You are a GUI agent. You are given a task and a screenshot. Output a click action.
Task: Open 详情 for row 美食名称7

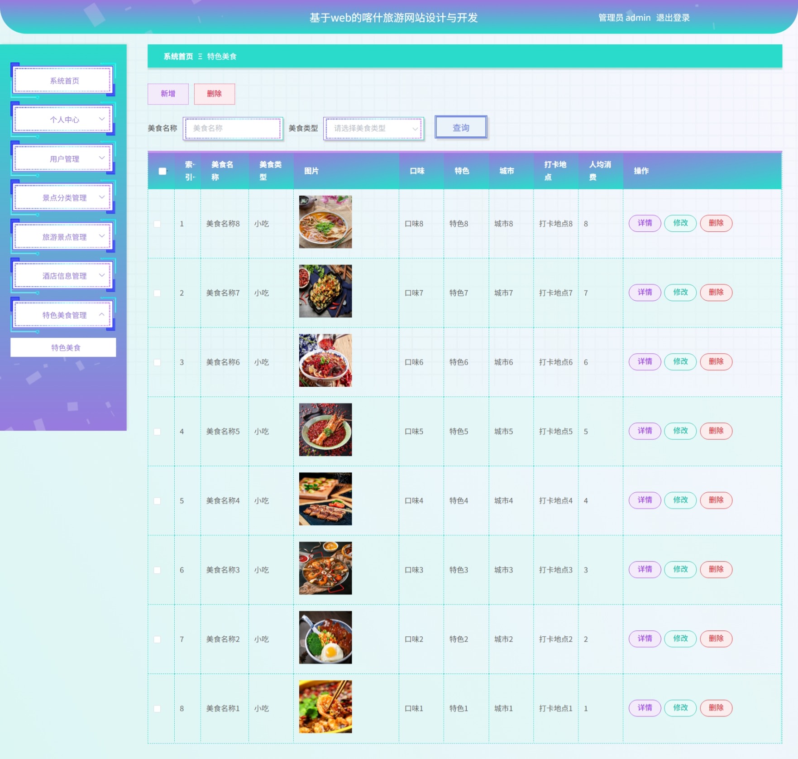tap(645, 292)
